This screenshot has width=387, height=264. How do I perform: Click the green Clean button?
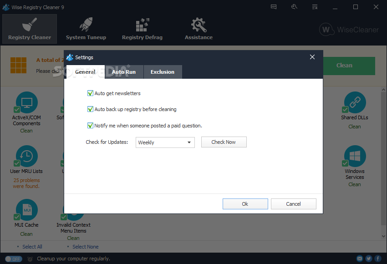[x=349, y=66]
